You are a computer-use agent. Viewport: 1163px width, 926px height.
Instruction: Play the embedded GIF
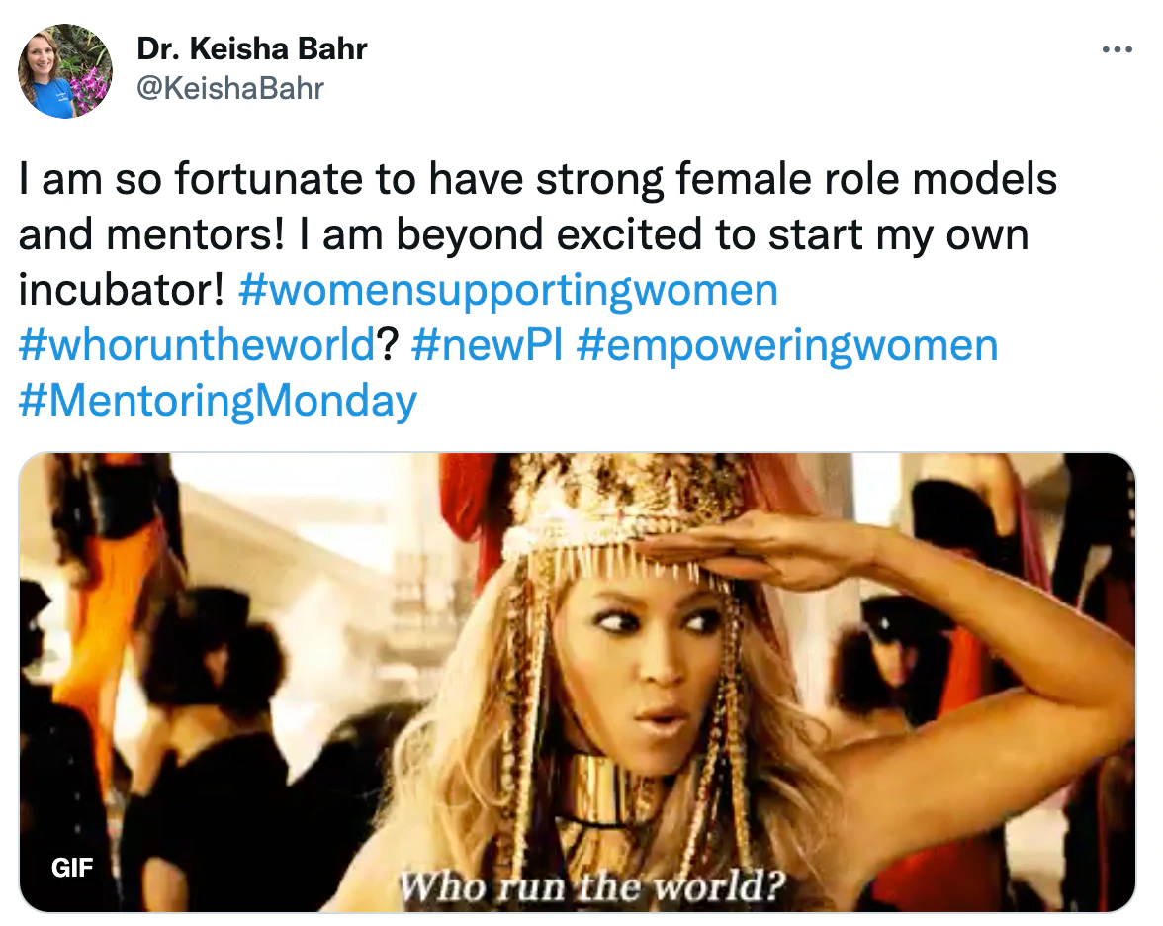coord(578,683)
